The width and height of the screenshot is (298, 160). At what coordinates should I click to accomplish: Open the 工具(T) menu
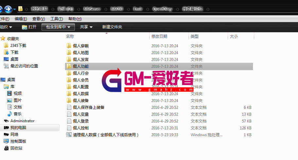click(x=56, y=19)
